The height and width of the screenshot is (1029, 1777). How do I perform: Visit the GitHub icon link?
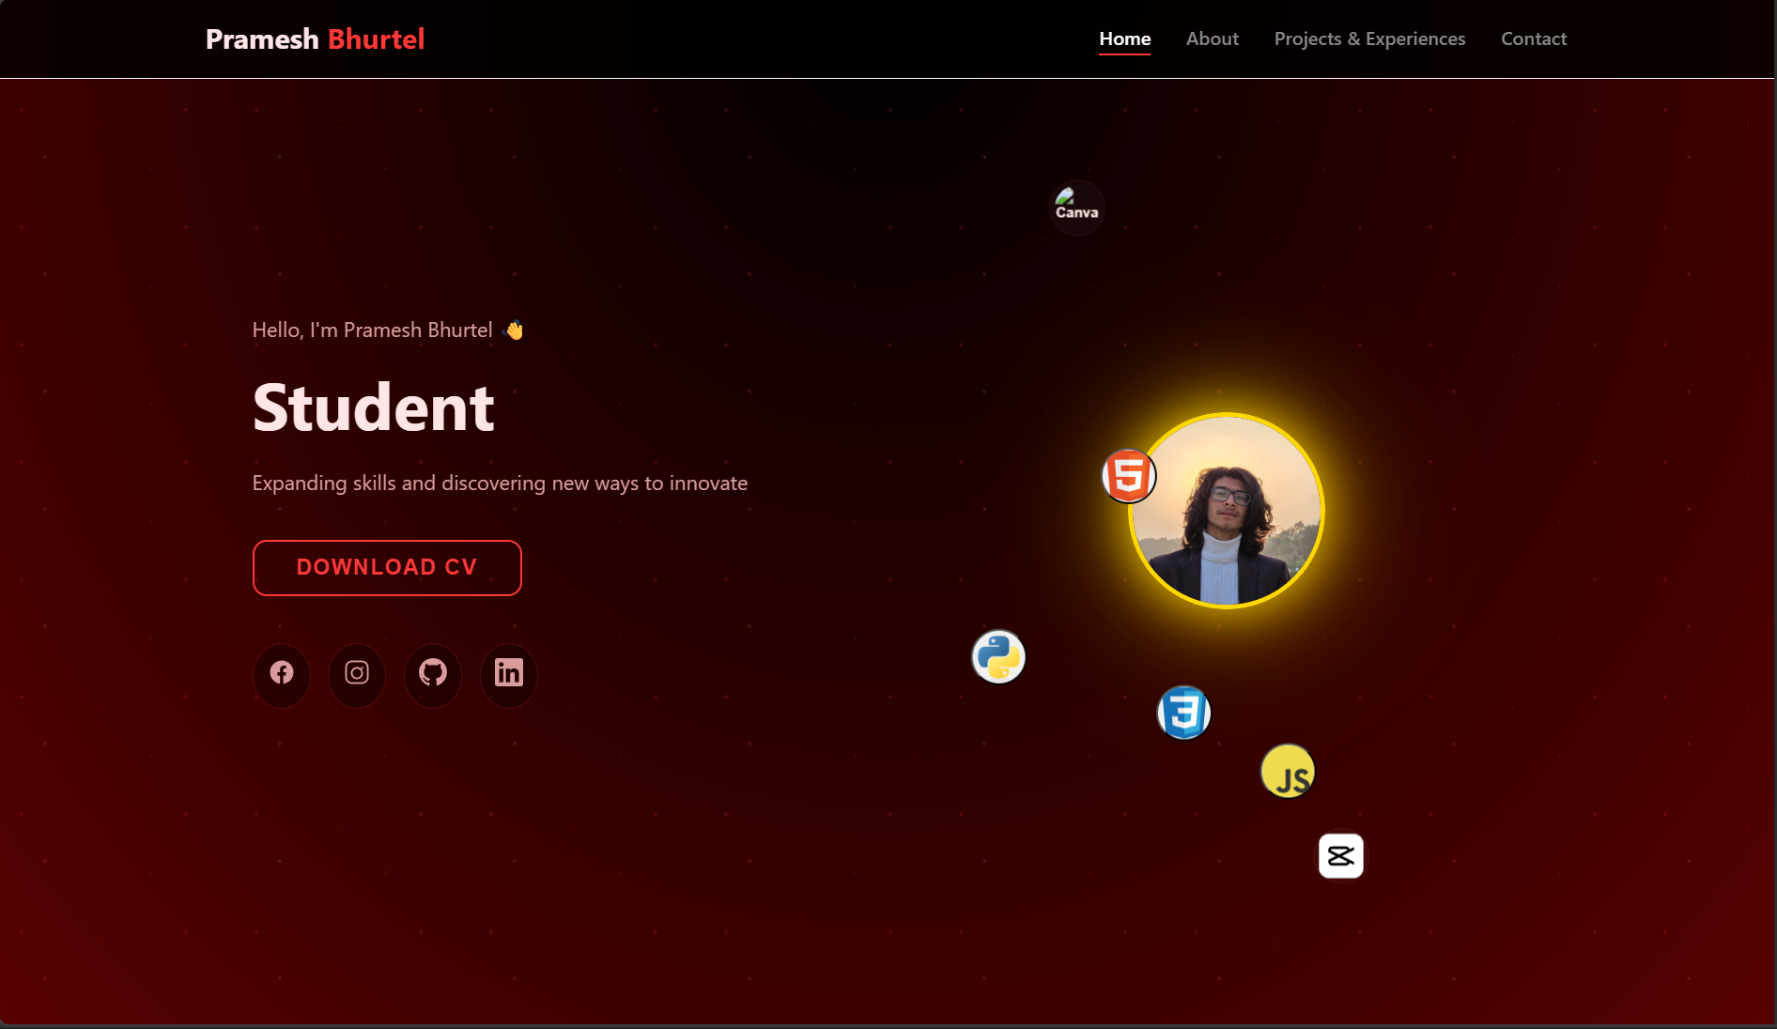pos(433,675)
